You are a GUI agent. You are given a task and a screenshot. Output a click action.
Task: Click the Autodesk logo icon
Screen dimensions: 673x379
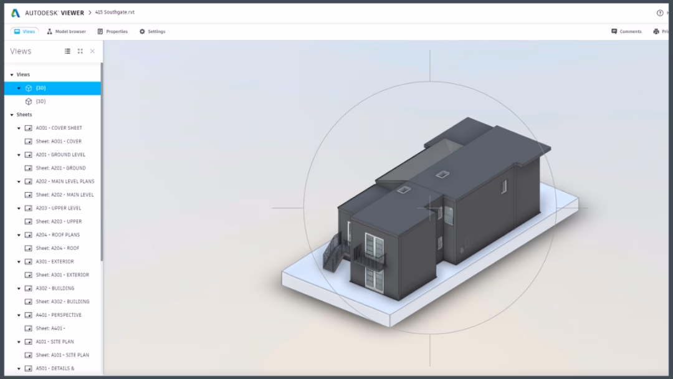pos(16,12)
